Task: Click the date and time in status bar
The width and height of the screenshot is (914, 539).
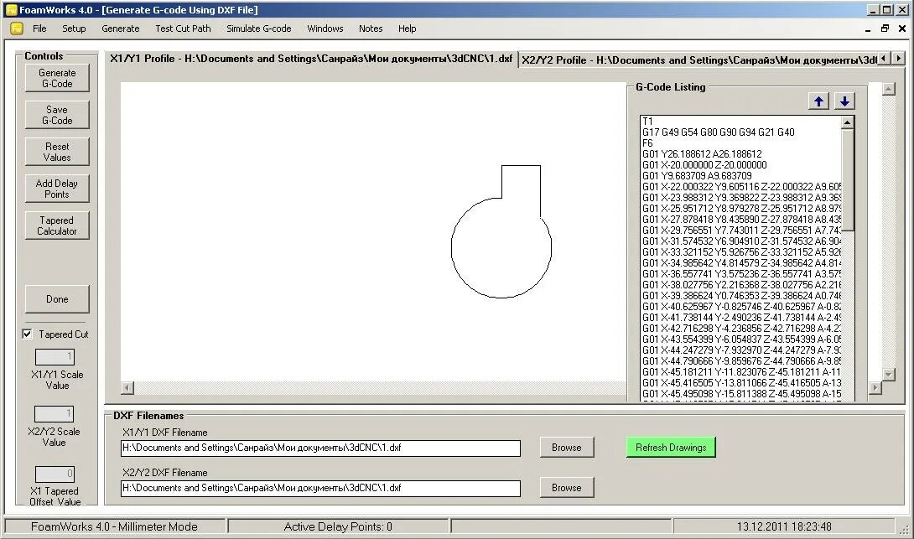Action: (784, 526)
